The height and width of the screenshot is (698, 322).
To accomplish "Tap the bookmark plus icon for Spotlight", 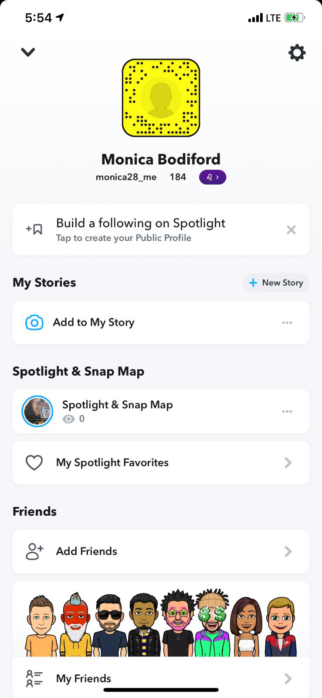I will [x=34, y=229].
